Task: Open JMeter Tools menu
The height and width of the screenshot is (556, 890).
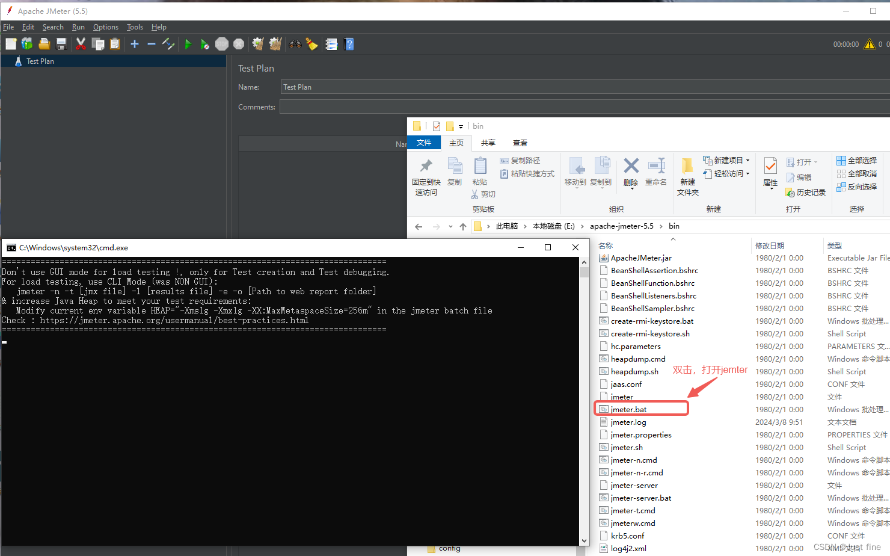Action: (x=135, y=27)
